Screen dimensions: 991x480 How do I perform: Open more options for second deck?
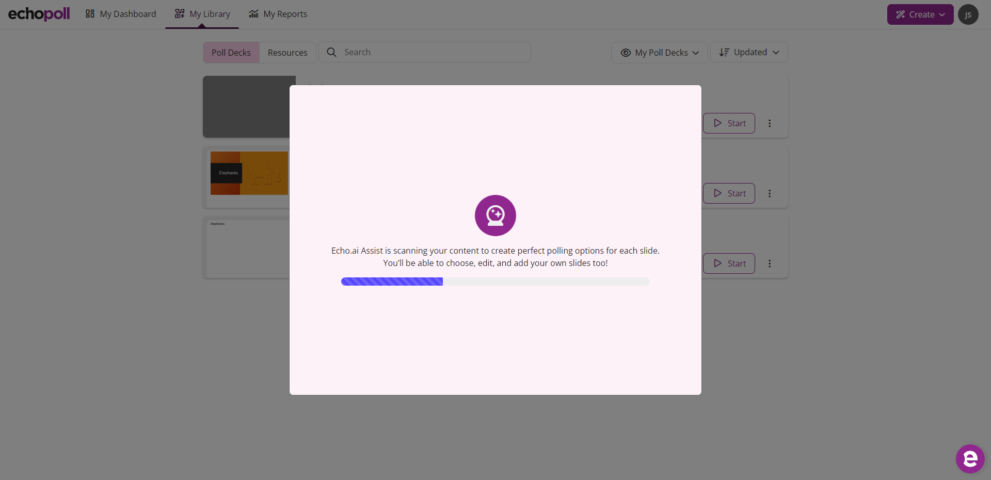pos(770,193)
